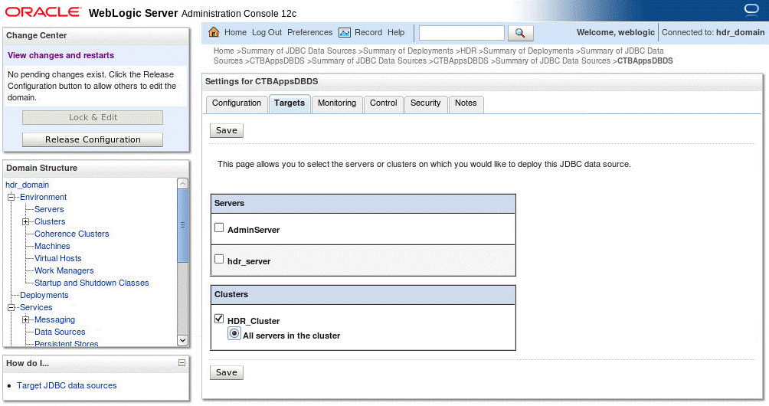
Task: Click Domain Structure scrollbar up arrow
Action: (x=182, y=183)
